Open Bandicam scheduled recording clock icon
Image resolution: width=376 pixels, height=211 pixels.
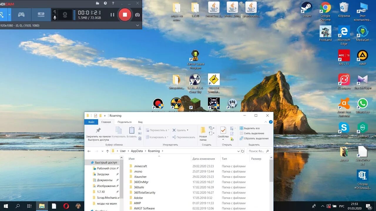105,3
